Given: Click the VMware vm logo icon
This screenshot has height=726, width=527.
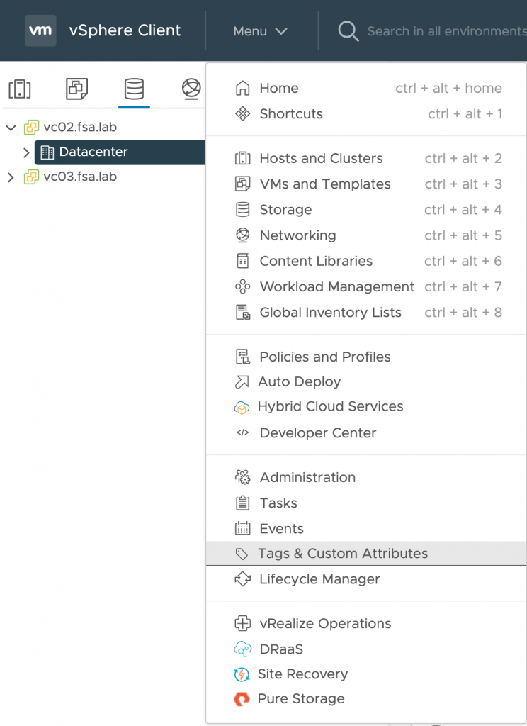Looking at the screenshot, I should pyautogui.click(x=40, y=30).
